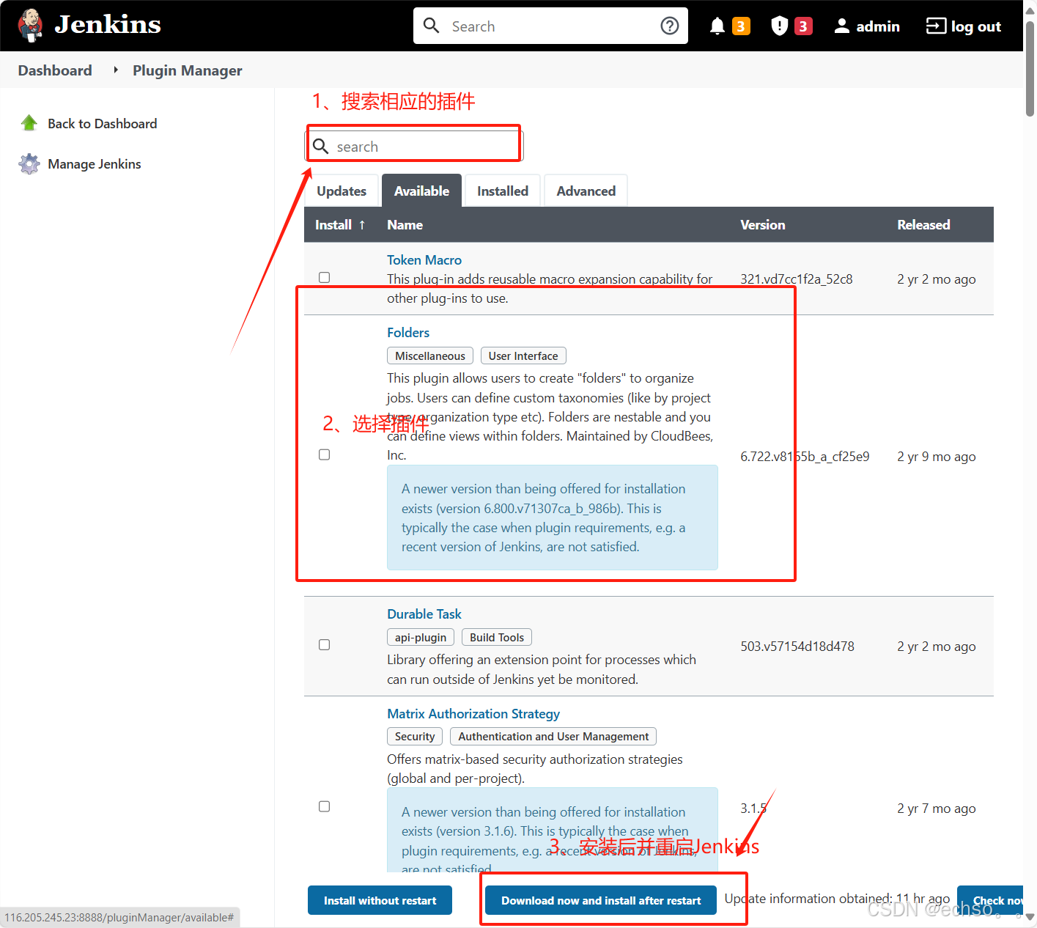Open notifications bell icon

pos(717,26)
